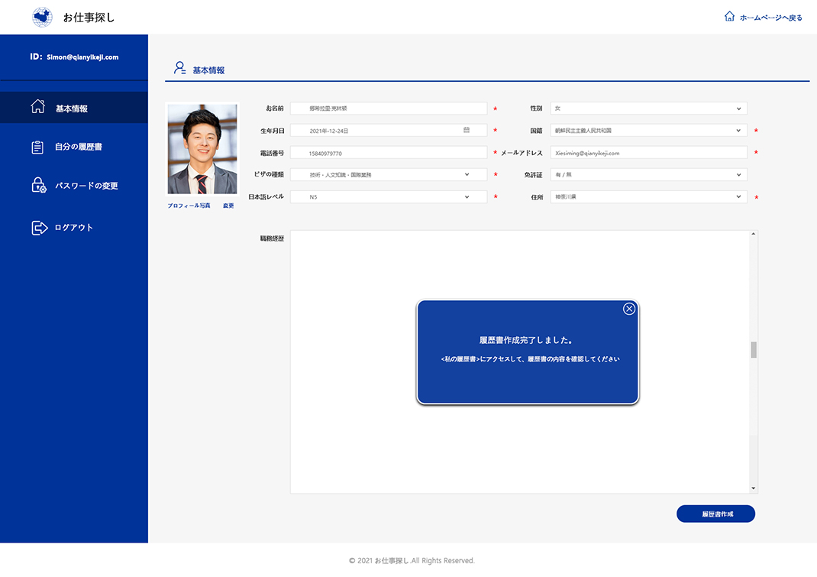
Task: Open the 国籍 dropdown list
Action: tap(738, 131)
